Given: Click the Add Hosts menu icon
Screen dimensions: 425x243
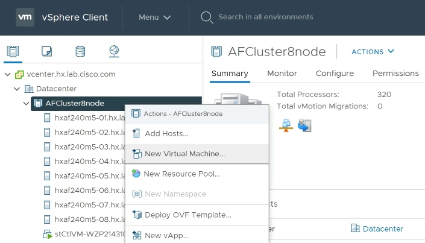Looking at the screenshot, I should click(136, 133).
